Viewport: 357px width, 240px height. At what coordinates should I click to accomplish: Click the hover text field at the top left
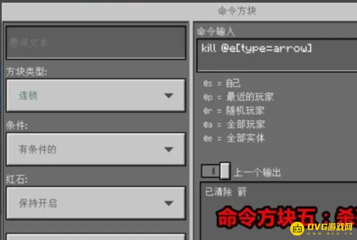tap(96, 42)
